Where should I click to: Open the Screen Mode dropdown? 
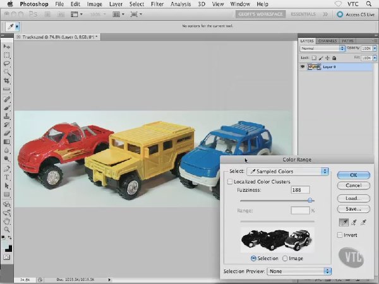[136, 15]
